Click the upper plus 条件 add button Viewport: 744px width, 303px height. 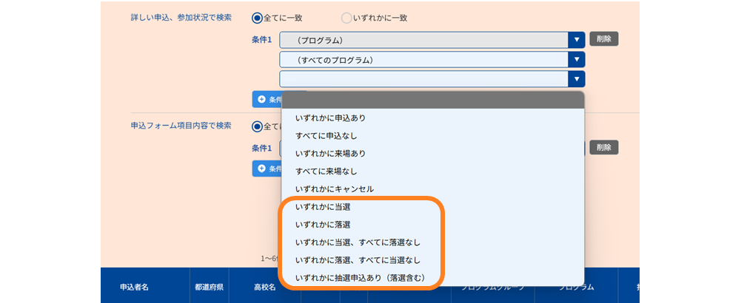tap(267, 100)
